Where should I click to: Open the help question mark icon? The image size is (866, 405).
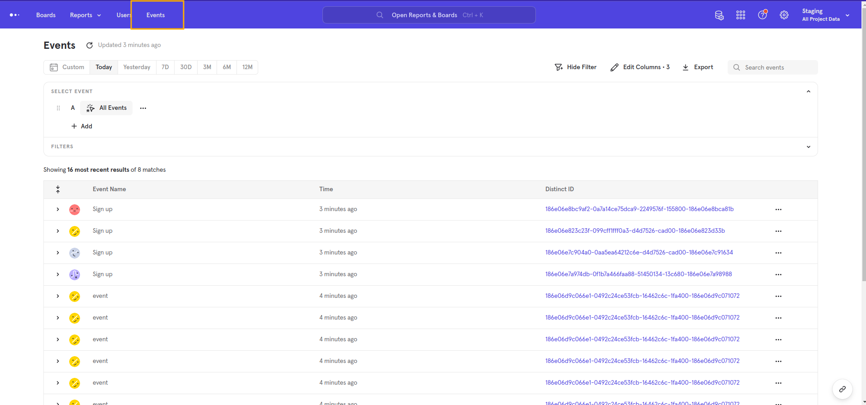coord(762,15)
